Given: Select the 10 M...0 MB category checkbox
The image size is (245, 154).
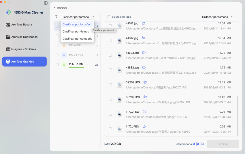Looking at the screenshot, I should (x=57, y=64).
